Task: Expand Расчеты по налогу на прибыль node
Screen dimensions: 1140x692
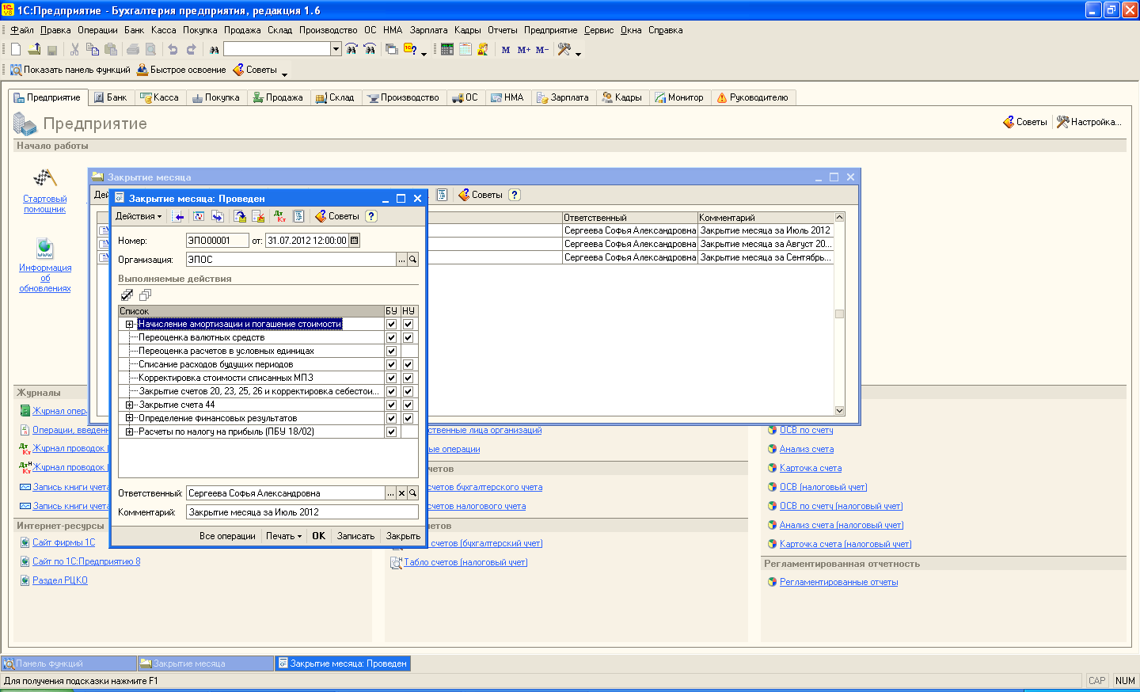Action: [129, 432]
